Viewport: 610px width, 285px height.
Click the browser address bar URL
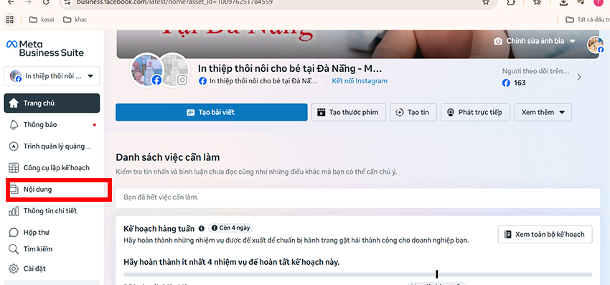[174, 2]
